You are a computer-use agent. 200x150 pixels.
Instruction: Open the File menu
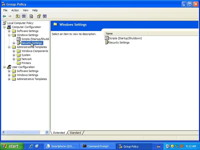5,10
